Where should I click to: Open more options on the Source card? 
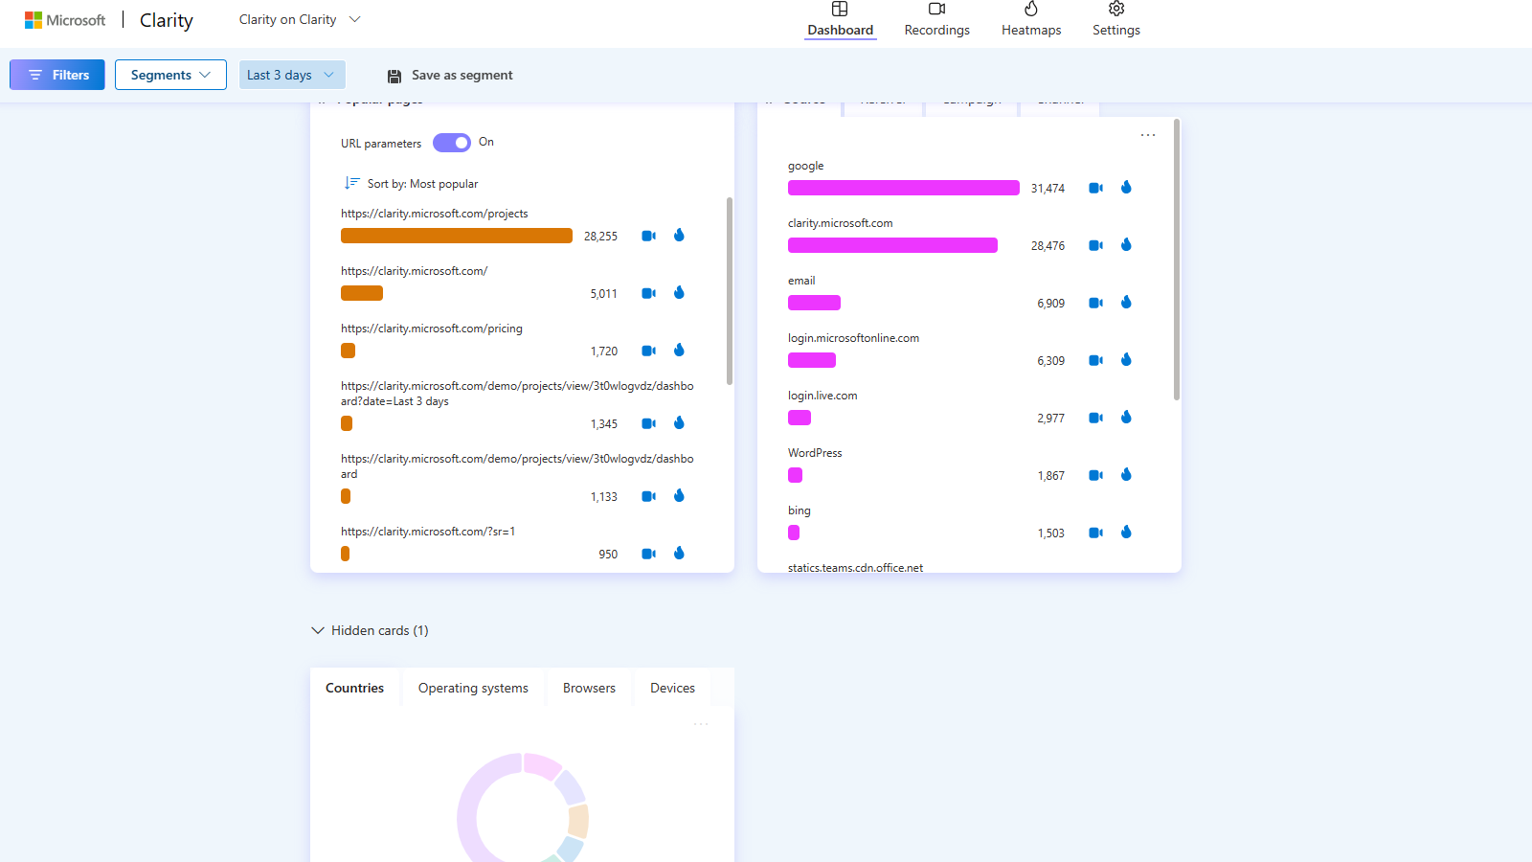coord(1147,135)
